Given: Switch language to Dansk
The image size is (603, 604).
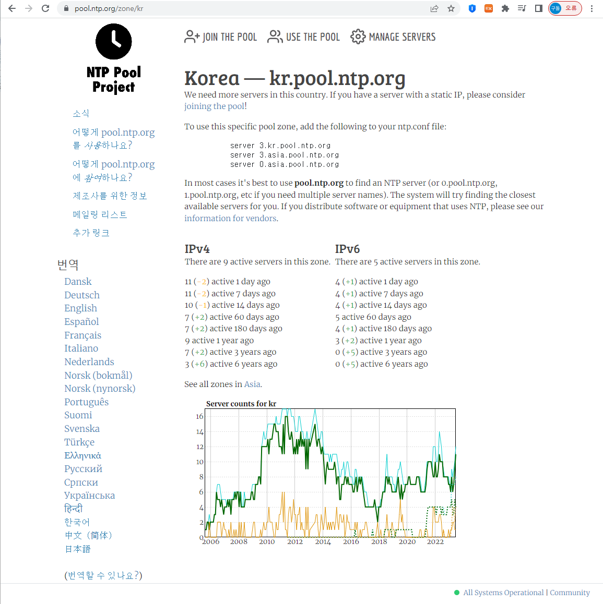Looking at the screenshot, I should (x=78, y=282).
